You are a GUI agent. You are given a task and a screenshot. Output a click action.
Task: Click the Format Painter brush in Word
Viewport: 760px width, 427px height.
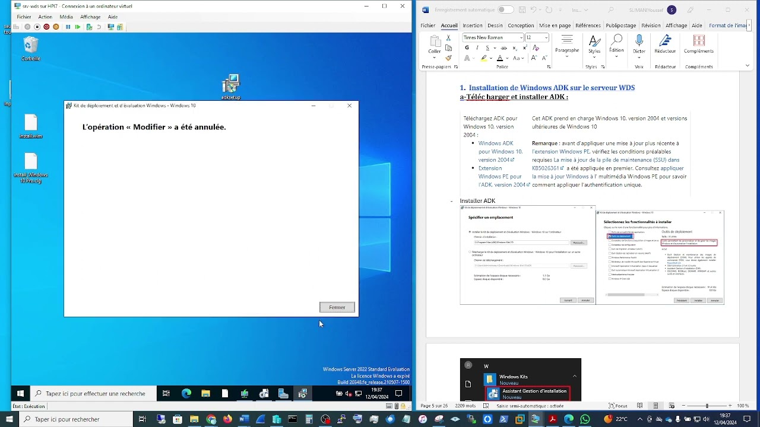(x=448, y=58)
